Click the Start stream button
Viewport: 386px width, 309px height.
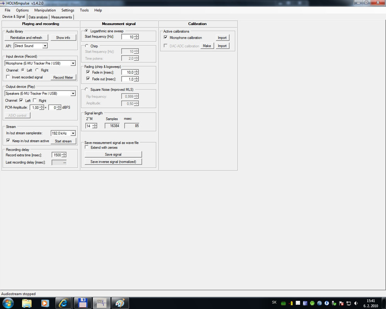[63, 141]
